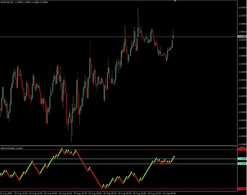Click the 1.42705 price scale label
Image resolution: width=247 pixels, height=195 pixels.
click(242, 15)
